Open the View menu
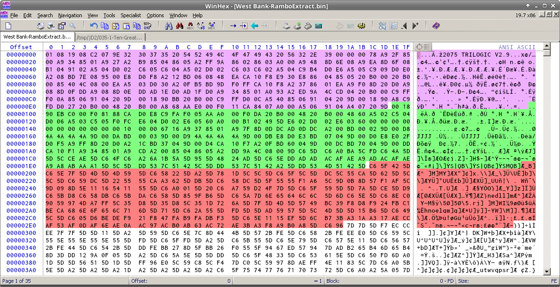Image resolution: width=560 pixels, height=287 pixels. coord(93,15)
